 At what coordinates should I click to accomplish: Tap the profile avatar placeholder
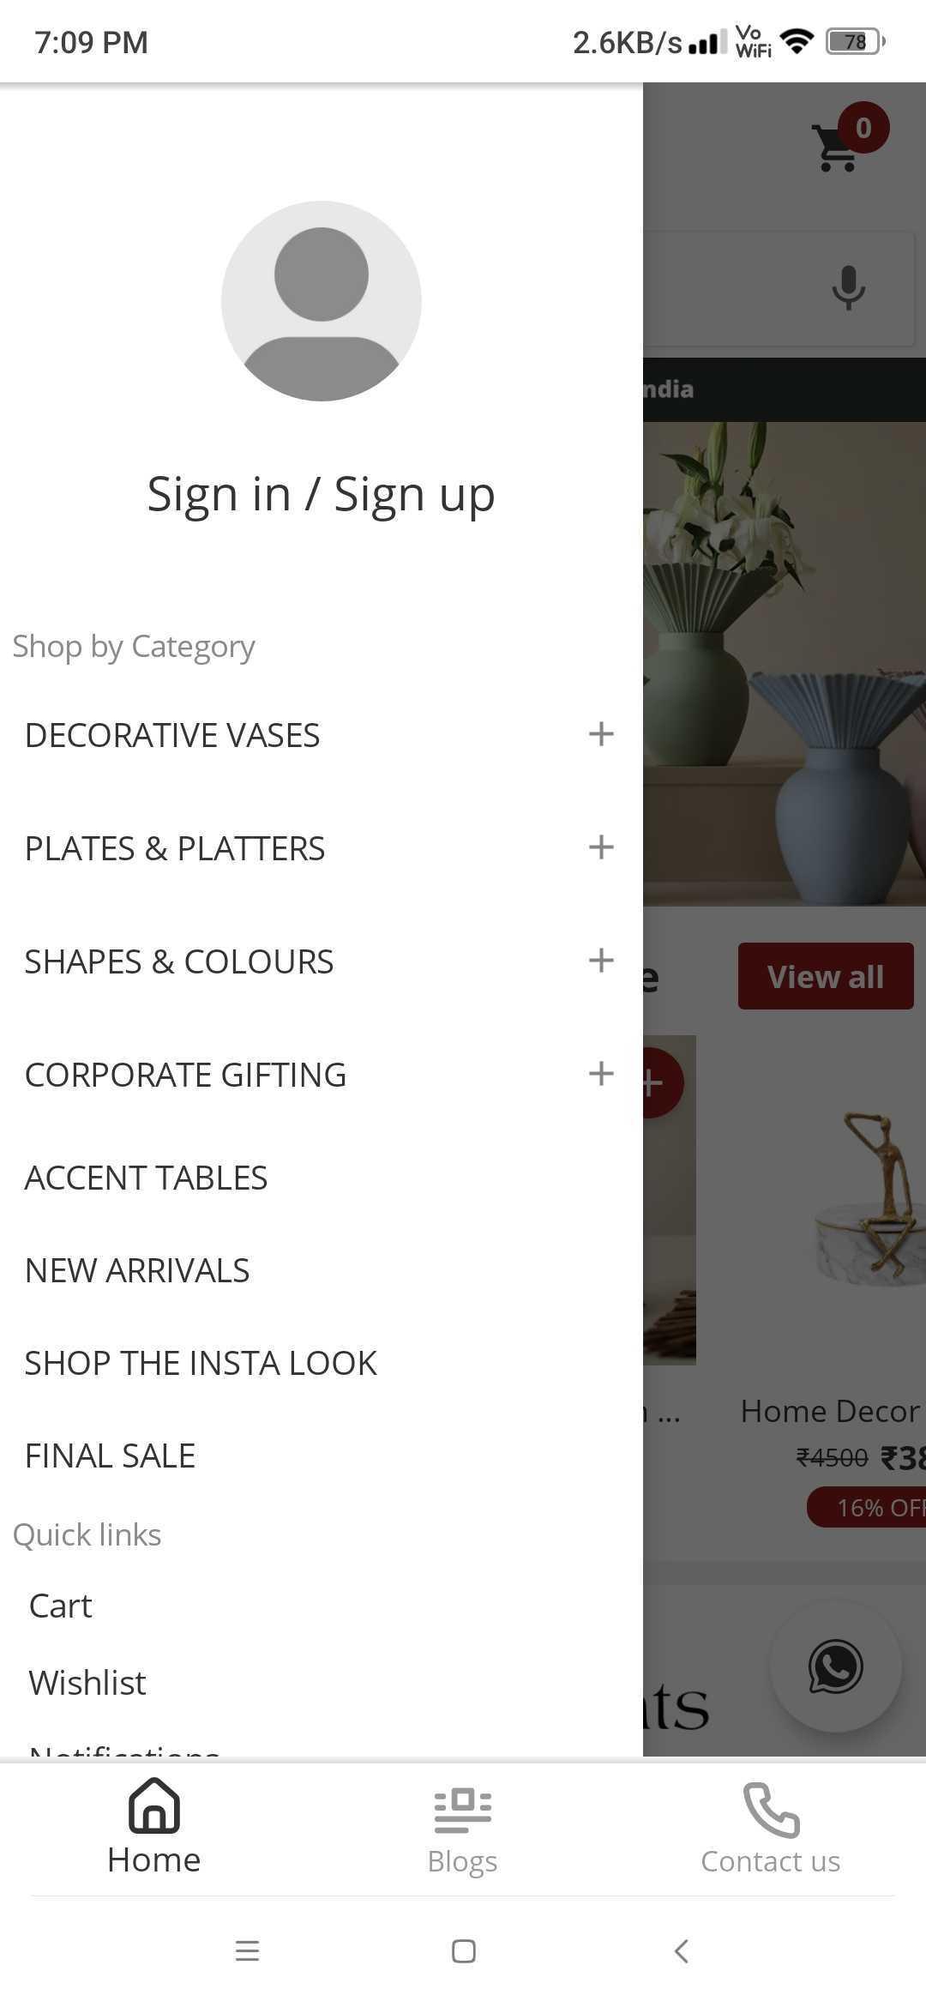322,301
